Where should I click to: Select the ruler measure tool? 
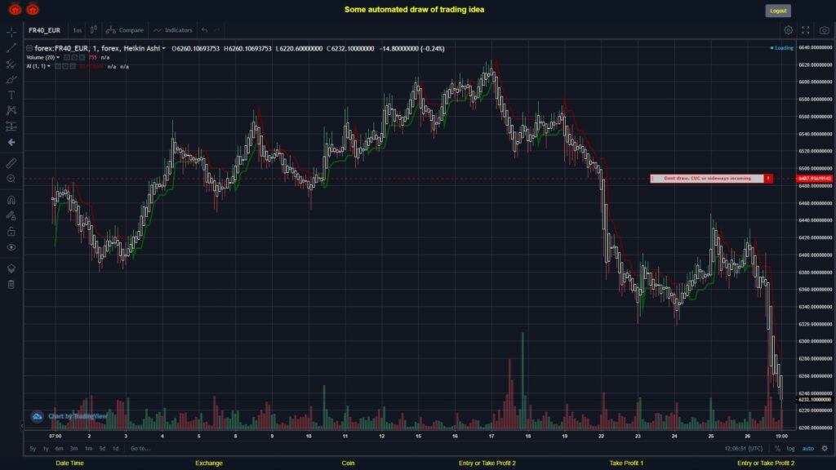[11, 163]
